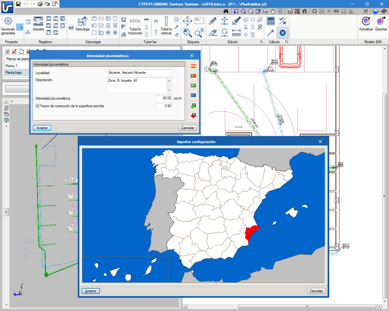389x311 pixels.
Task: Select the Spain flag import option
Action: [x=193, y=66]
